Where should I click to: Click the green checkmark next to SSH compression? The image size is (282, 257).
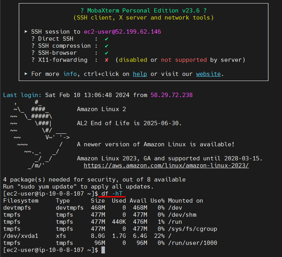[106, 46]
